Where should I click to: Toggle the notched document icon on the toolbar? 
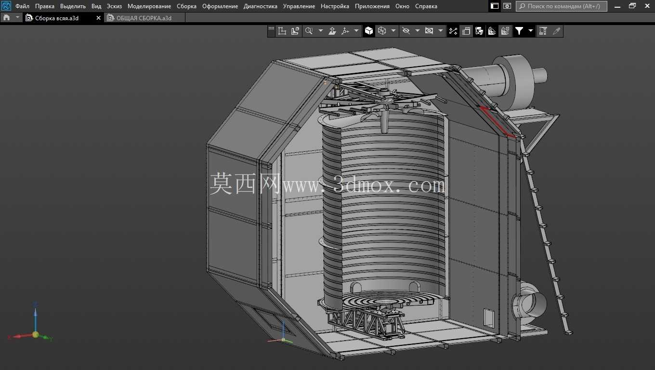click(466, 31)
